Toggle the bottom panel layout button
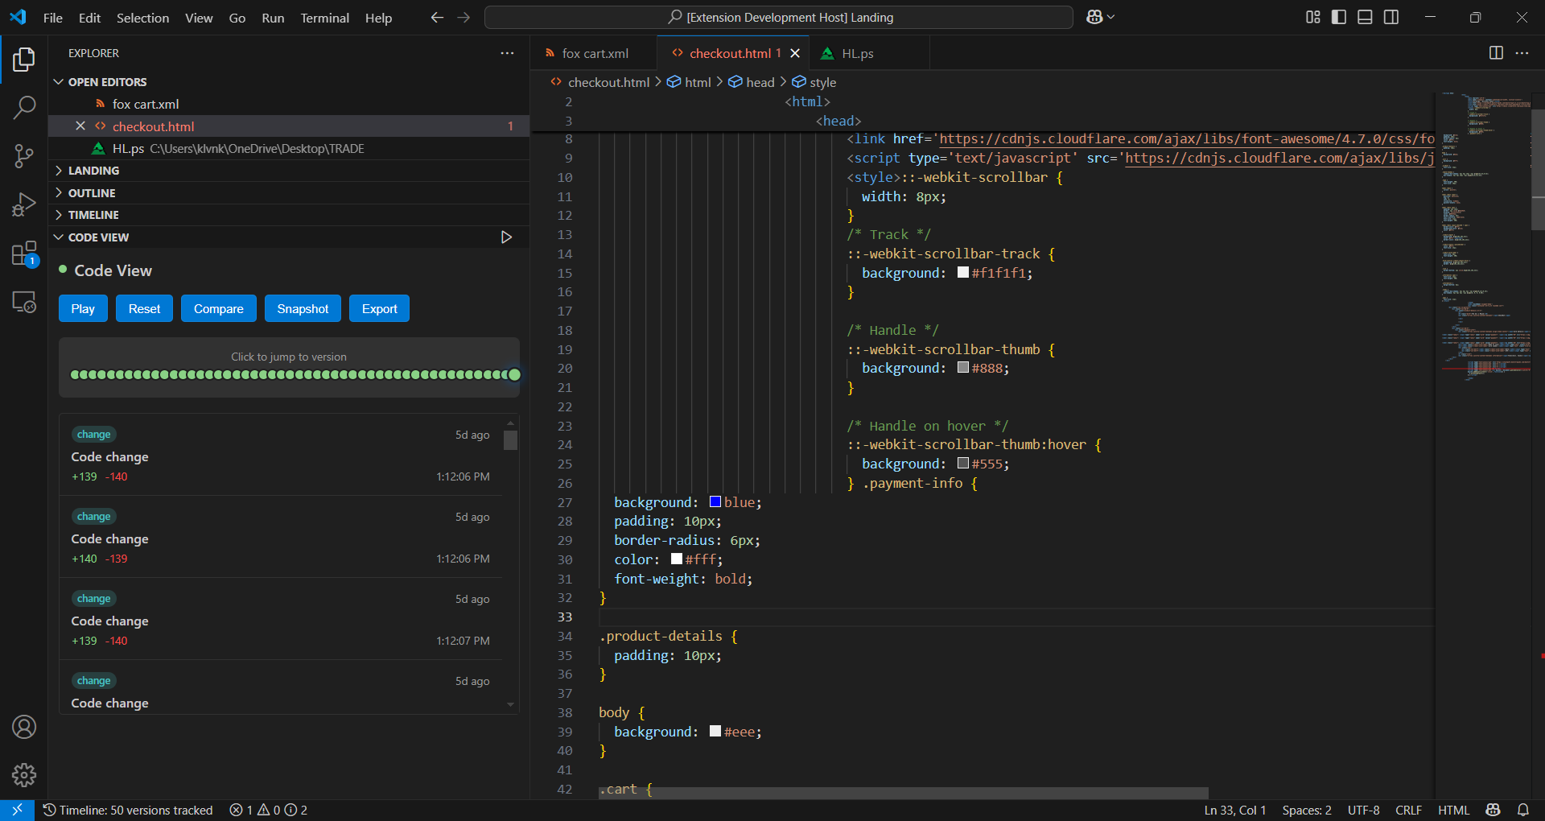Image resolution: width=1545 pixels, height=821 pixels. pyautogui.click(x=1365, y=17)
